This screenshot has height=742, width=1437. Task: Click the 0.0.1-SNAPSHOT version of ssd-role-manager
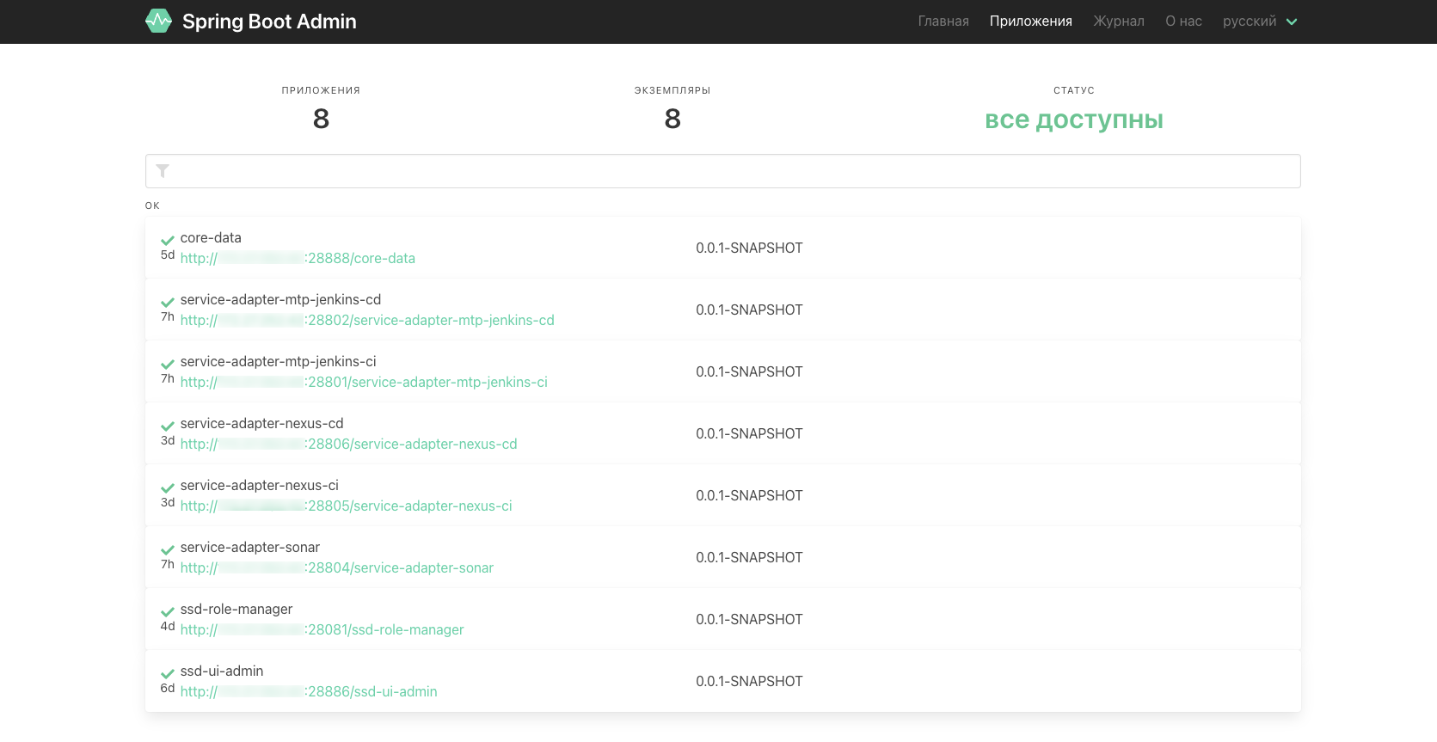pos(749,619)
